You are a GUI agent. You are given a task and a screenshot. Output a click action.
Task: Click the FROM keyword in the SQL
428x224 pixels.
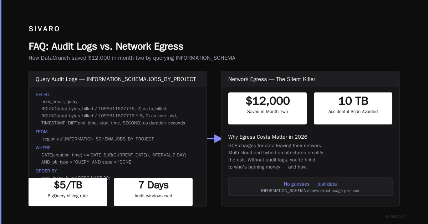[42, 132]
